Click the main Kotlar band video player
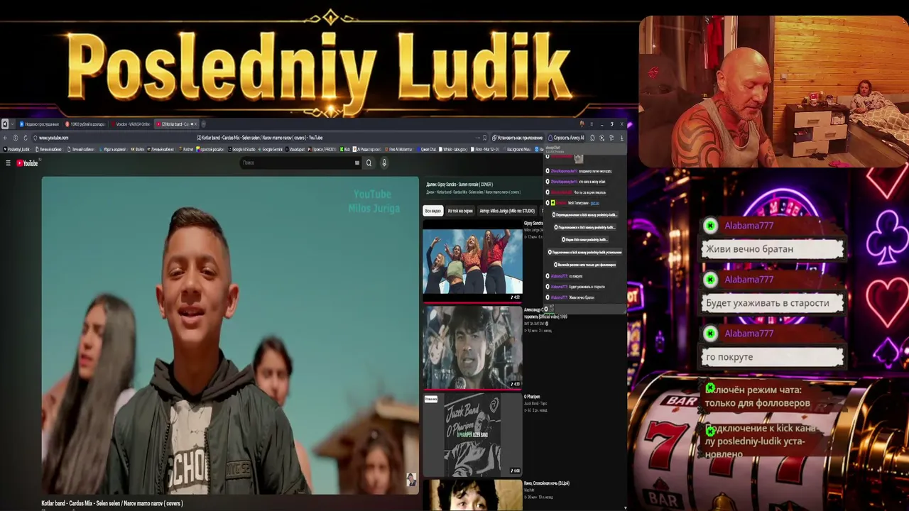The image size is (909, 511). click(230, 335)
